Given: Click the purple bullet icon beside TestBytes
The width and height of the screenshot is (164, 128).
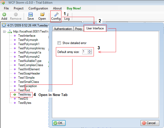Looking at the screenshot, I should pos(15,103).
